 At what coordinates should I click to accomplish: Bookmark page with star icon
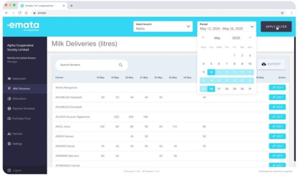click(282, 13)
